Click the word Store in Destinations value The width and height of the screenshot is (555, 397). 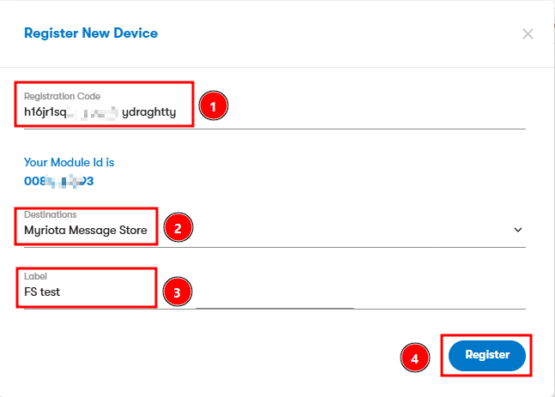tap(133, 231)
